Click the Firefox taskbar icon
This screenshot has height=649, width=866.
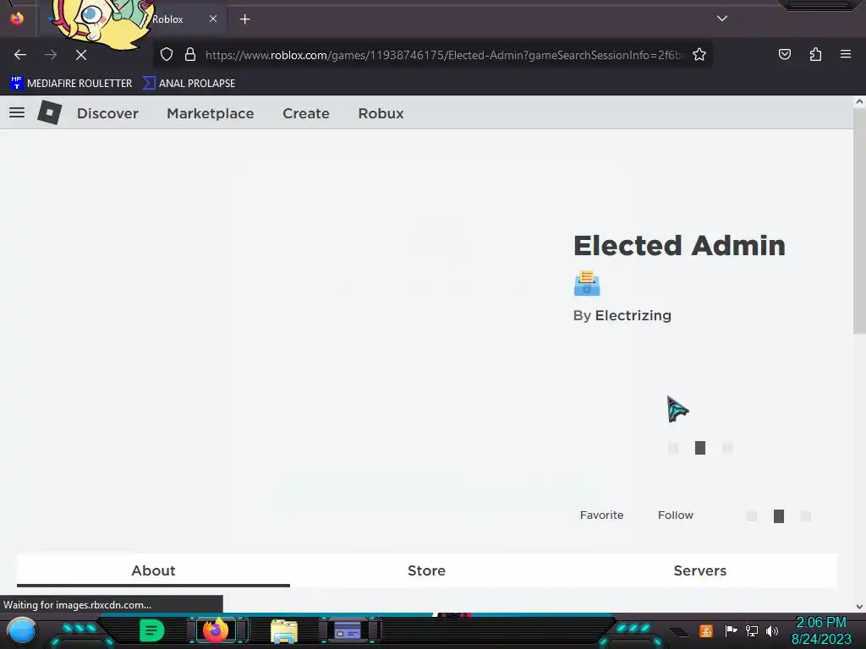coord(215,630)
